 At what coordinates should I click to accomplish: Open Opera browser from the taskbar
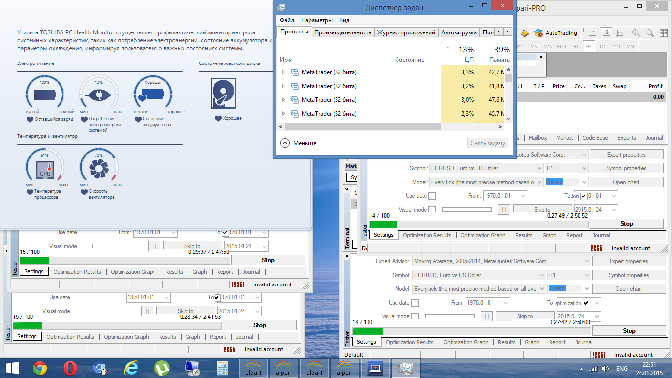pyautogui.click(x=70, y=368)
